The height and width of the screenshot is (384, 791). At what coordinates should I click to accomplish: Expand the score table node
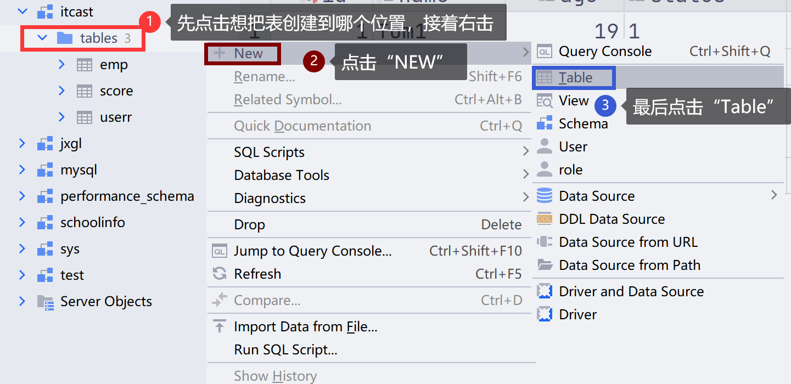point(62,91)
